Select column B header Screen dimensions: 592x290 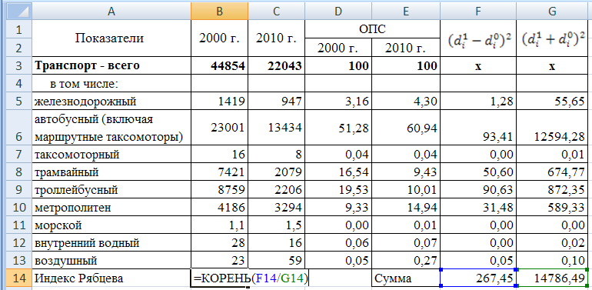(x=219, y=11)
